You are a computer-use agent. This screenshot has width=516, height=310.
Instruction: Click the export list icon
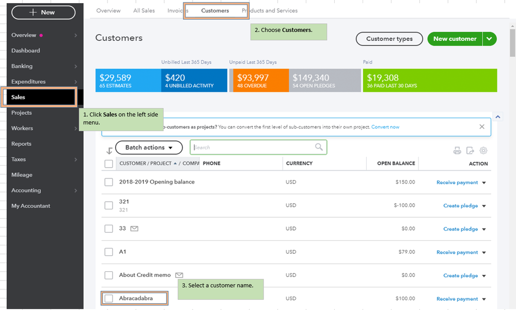(470, 151)
